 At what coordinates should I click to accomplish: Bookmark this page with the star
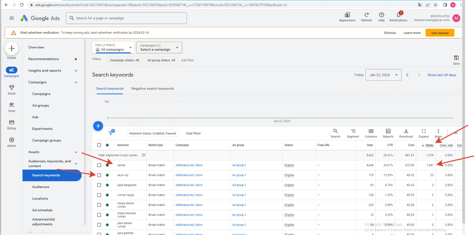coord(435,5)
